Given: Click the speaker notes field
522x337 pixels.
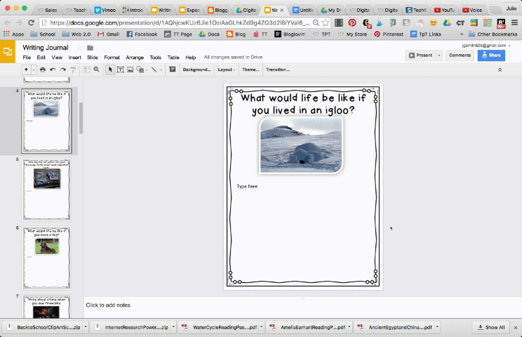Looking at the screenshot, I should 302,305.
